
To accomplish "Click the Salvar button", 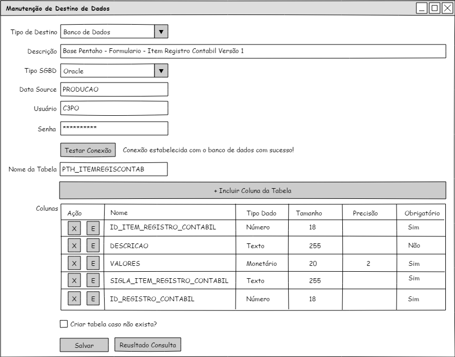I will [84, 346].
